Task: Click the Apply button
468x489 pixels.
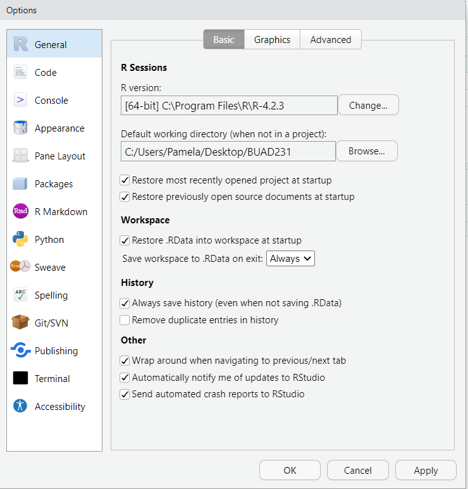Action: click(x=426, y=470)
